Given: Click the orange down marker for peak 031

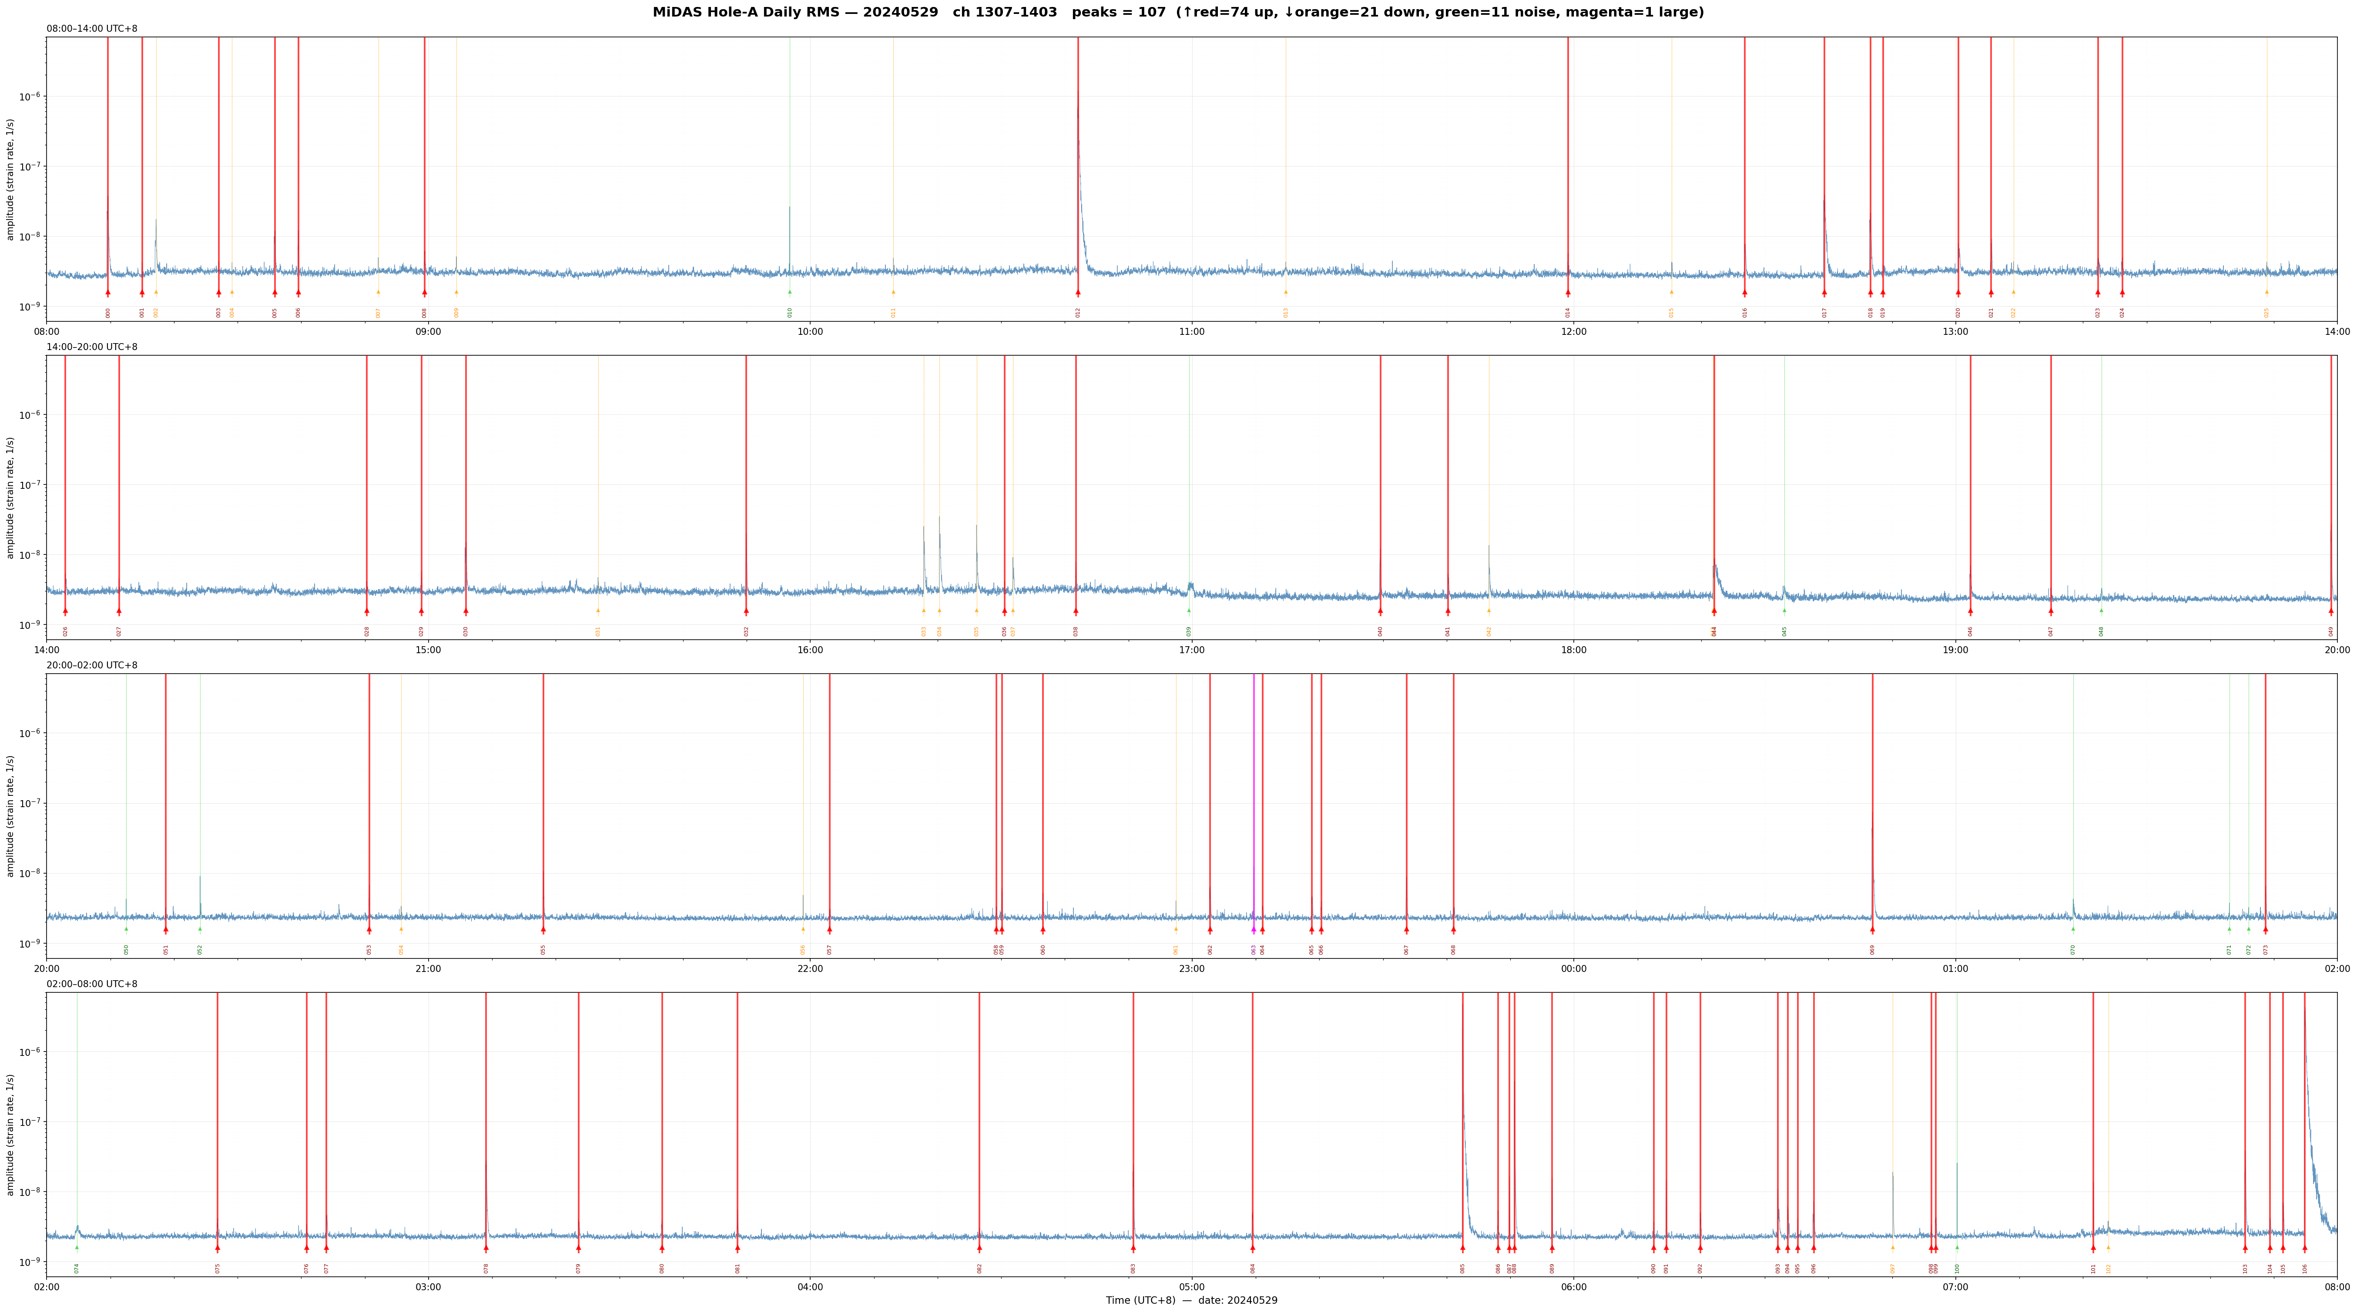Looking at the screenshot, I should point(598,611).
